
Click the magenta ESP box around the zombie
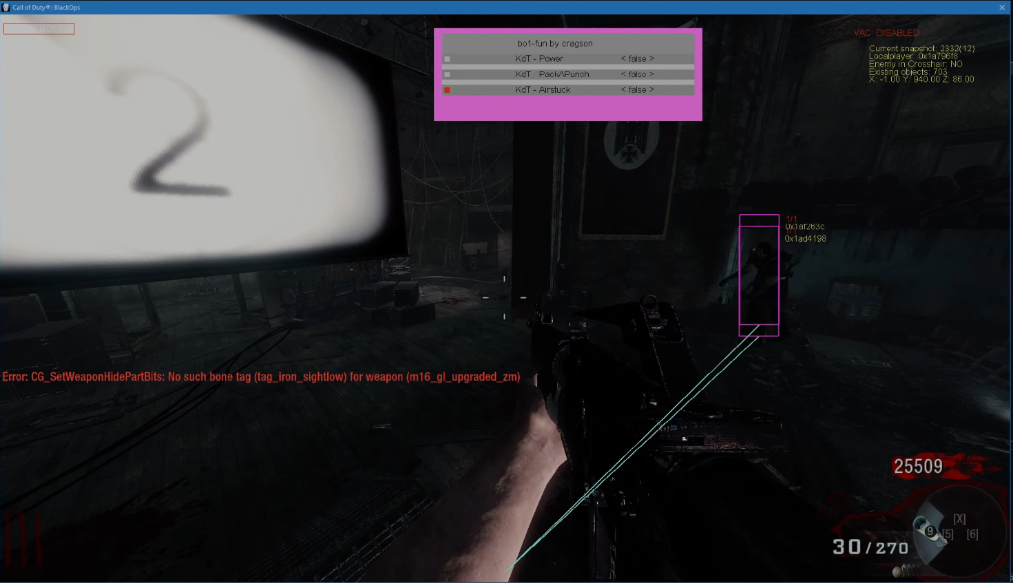coord(759,274)
